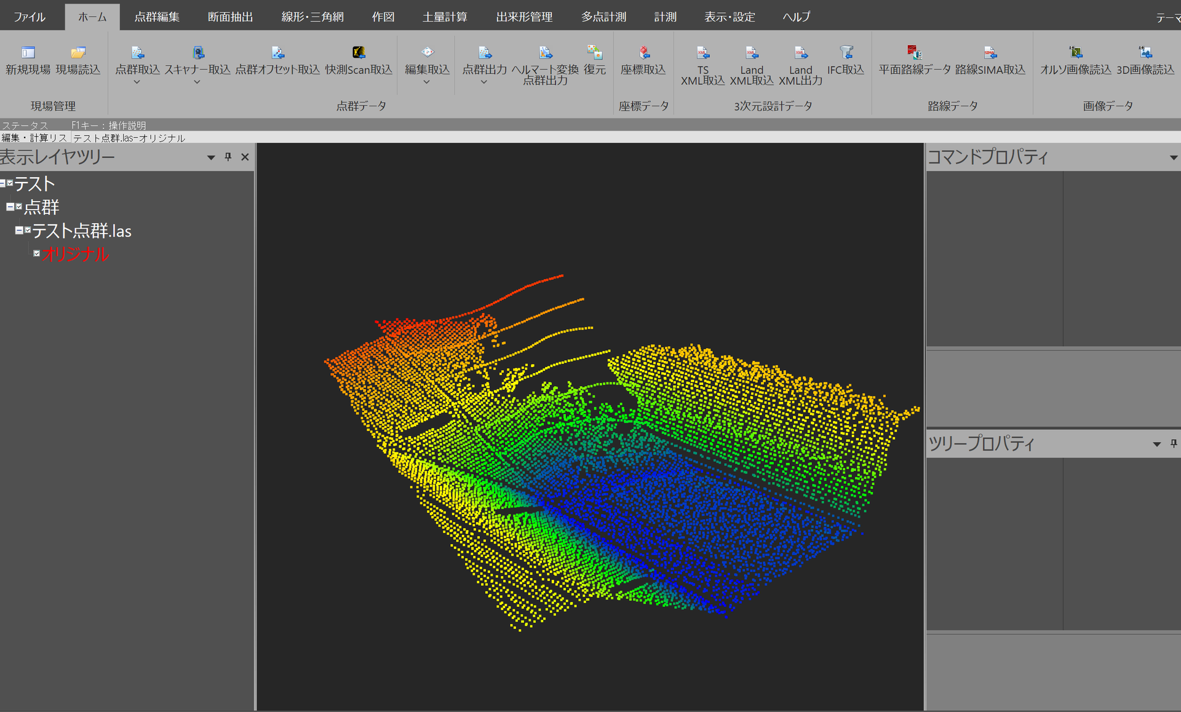Image resolution: width=1181 pixels, height=712 pixels.
Task: Click the 点群取込 point cloud import icon
Action: click(137, 53)
